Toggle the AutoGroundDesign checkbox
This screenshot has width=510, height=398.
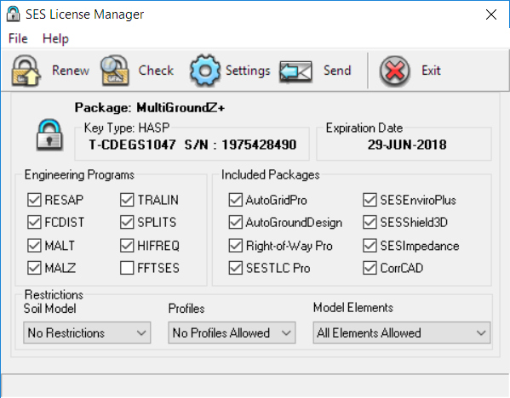coord(236,223)
